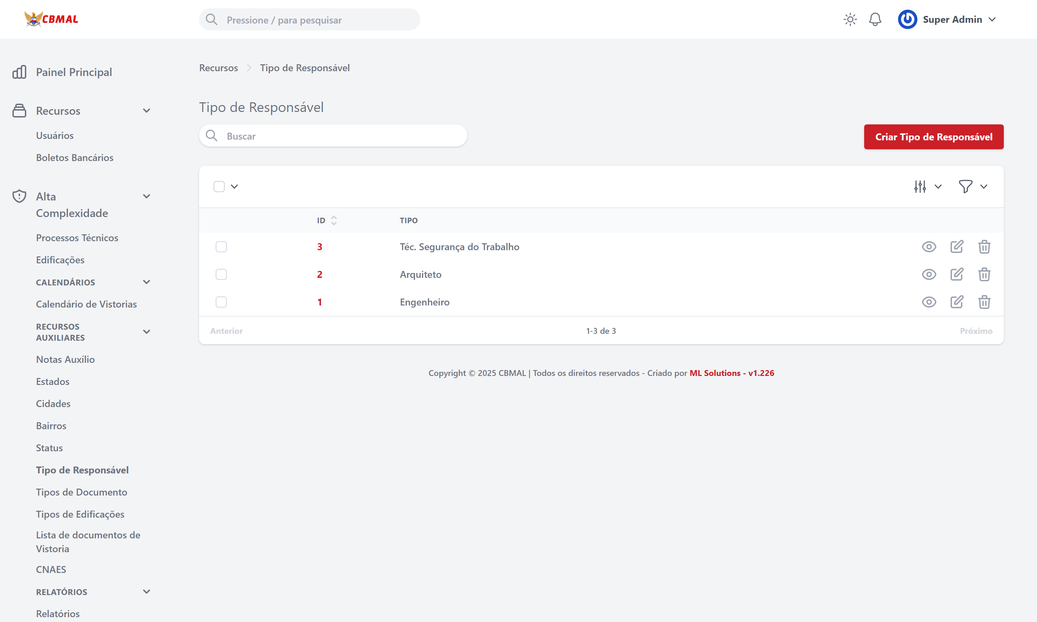Edit the Engenheiro row
This screenshot has height=622, width=1037.
click(x=956, y=302)
